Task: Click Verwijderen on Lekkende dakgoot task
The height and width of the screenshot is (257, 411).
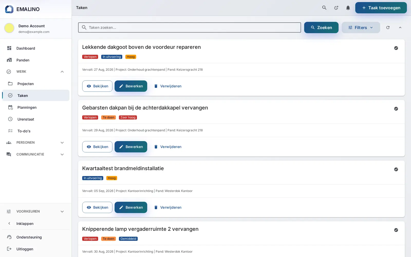Action: pos(167,86)
